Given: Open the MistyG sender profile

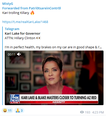Looking at the screenshot, I should [8, 4].
